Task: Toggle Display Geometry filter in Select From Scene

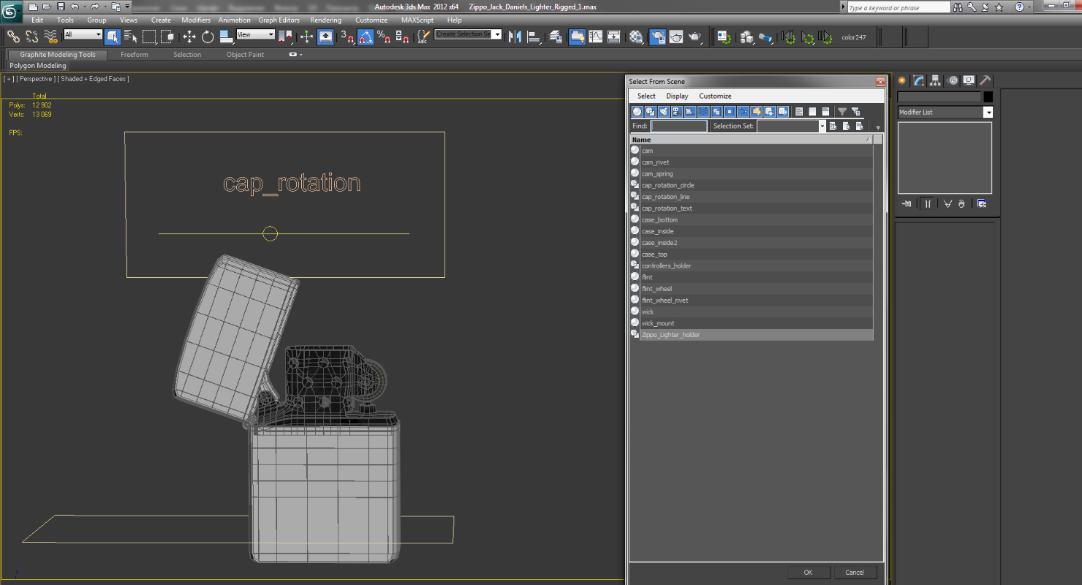Action: click(637, 111)
